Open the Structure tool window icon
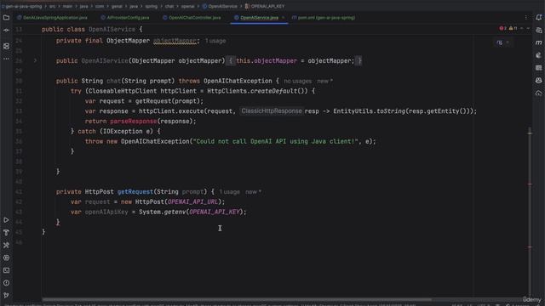Image resolution: width=545 pixels, height=306 pixels. pos(6,46)
